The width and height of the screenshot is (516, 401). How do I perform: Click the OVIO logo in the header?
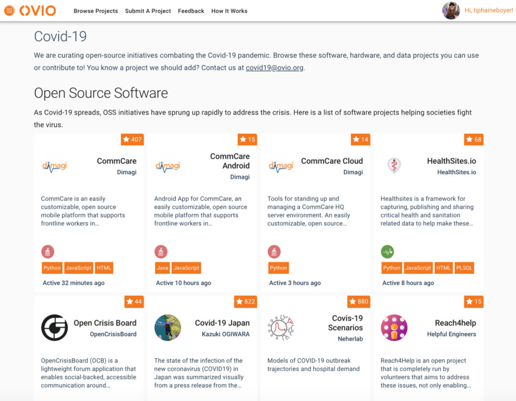pos(30,11)
